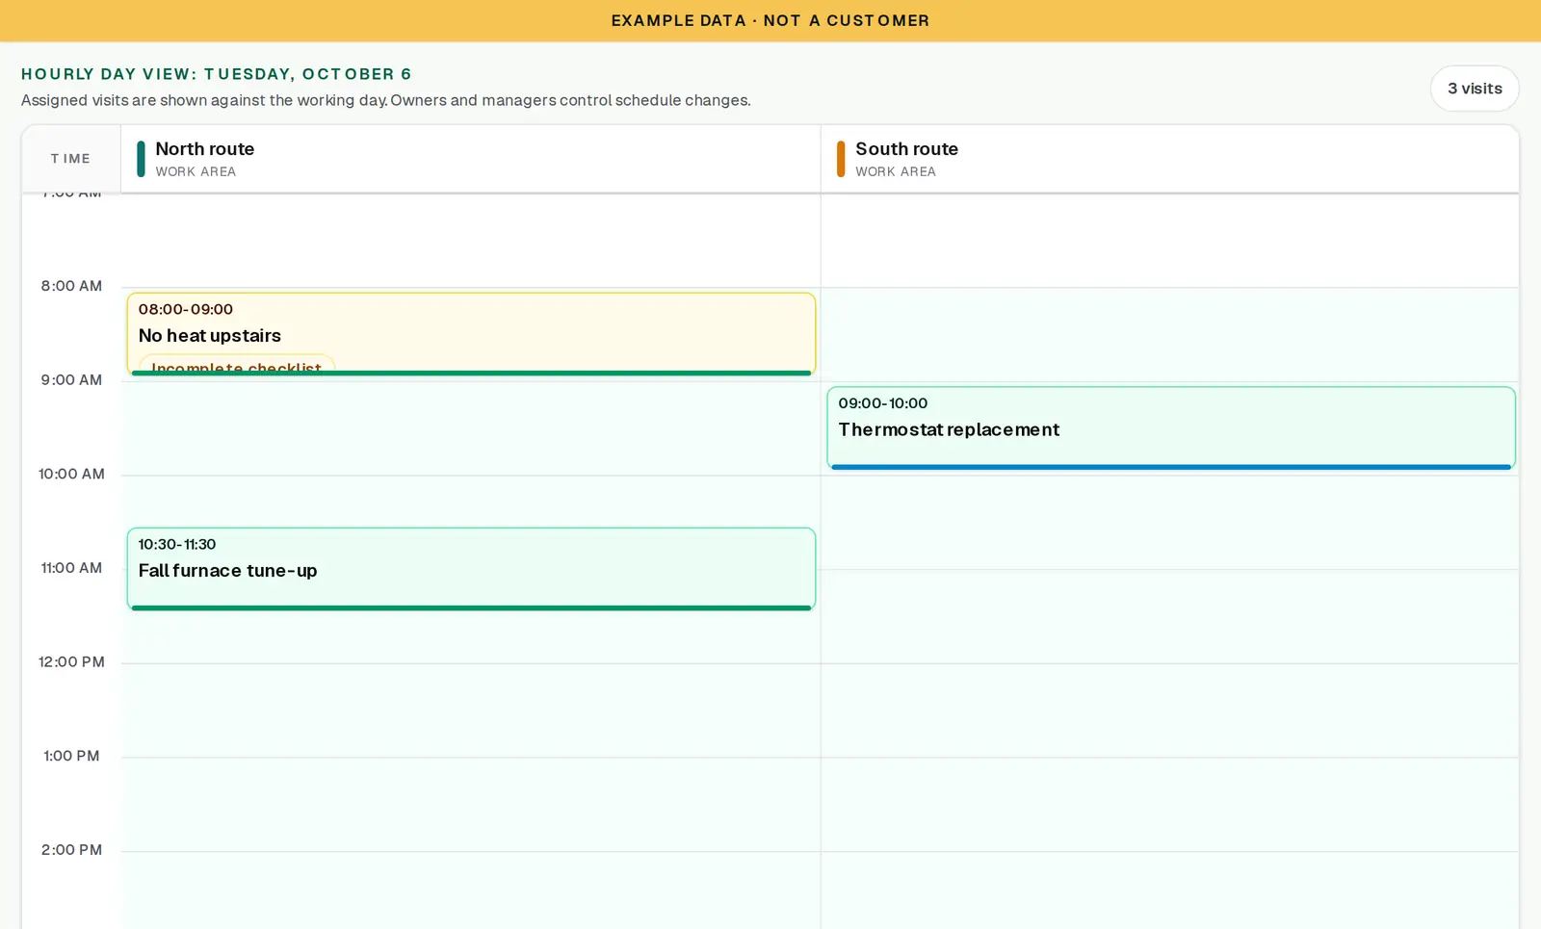
Task: Click the 11:00 AM hour label
Action: pyautogui.click(x=71, y=568)
